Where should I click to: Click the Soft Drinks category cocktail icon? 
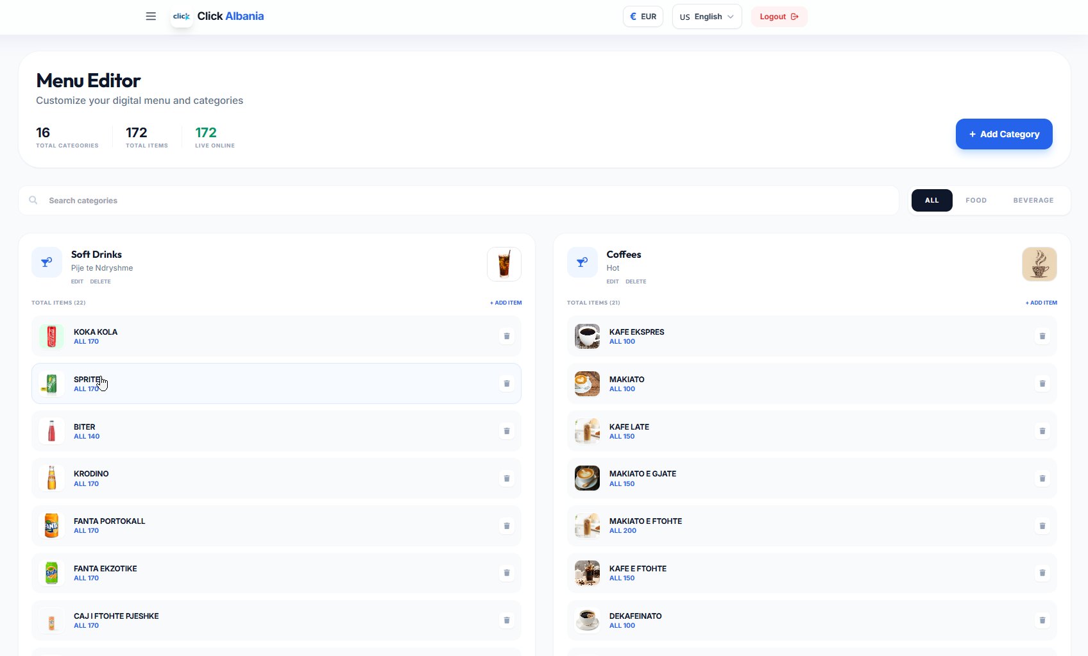47,262
